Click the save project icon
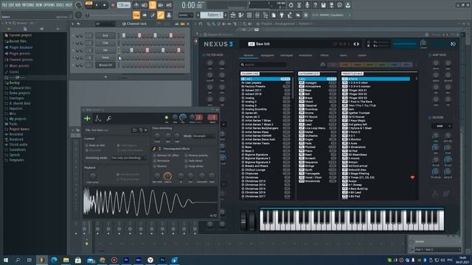472x265 pixels. (x=323, y=5)
